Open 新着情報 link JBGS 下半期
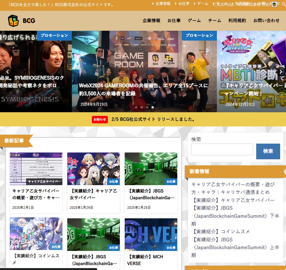Image resolution: width=286 pixels, height=270 pixels. tap(235, 216)
